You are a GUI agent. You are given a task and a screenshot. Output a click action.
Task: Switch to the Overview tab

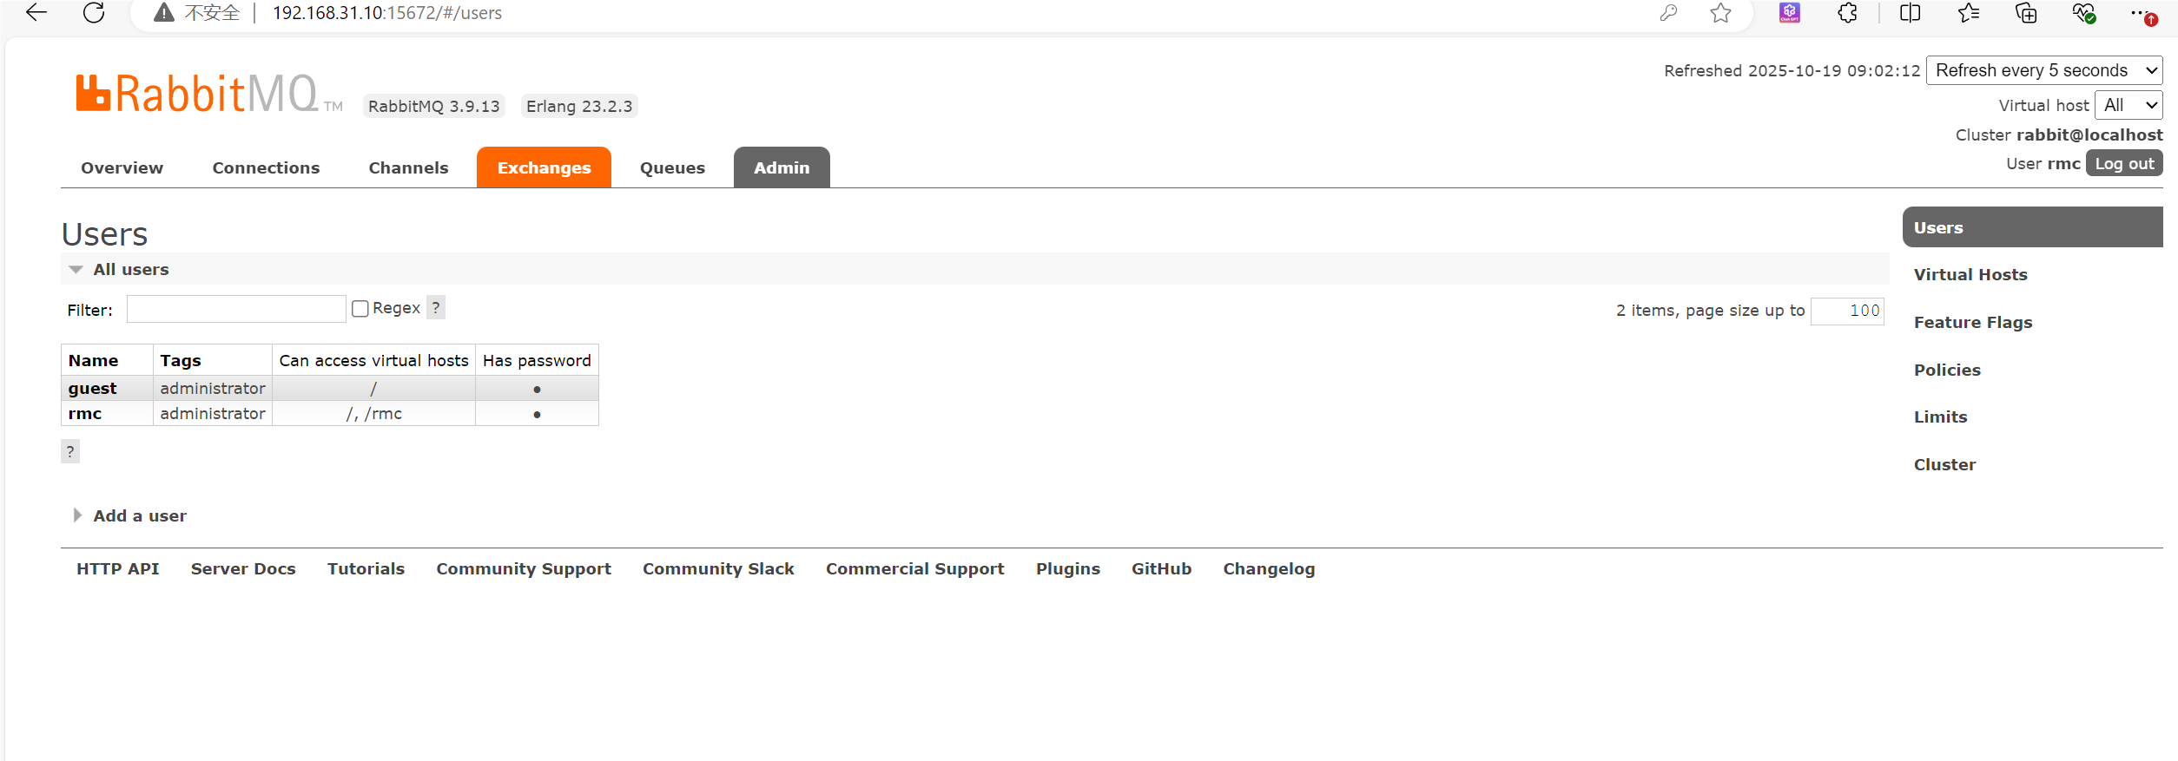122,167
